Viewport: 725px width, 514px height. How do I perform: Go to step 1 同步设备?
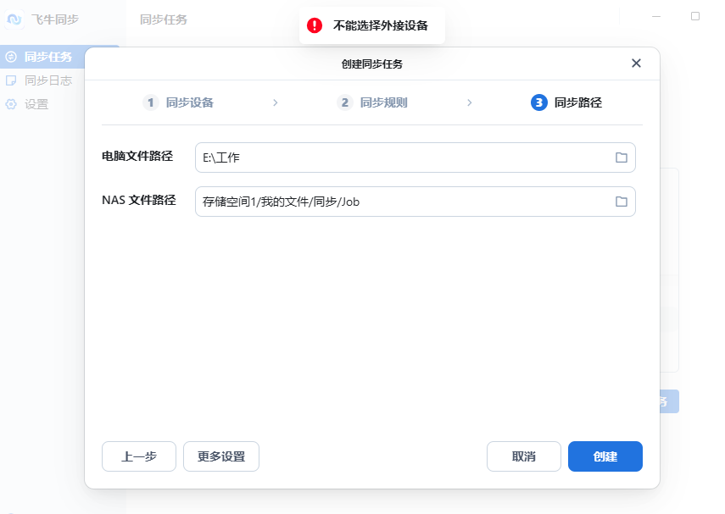(x=178, y=102)
